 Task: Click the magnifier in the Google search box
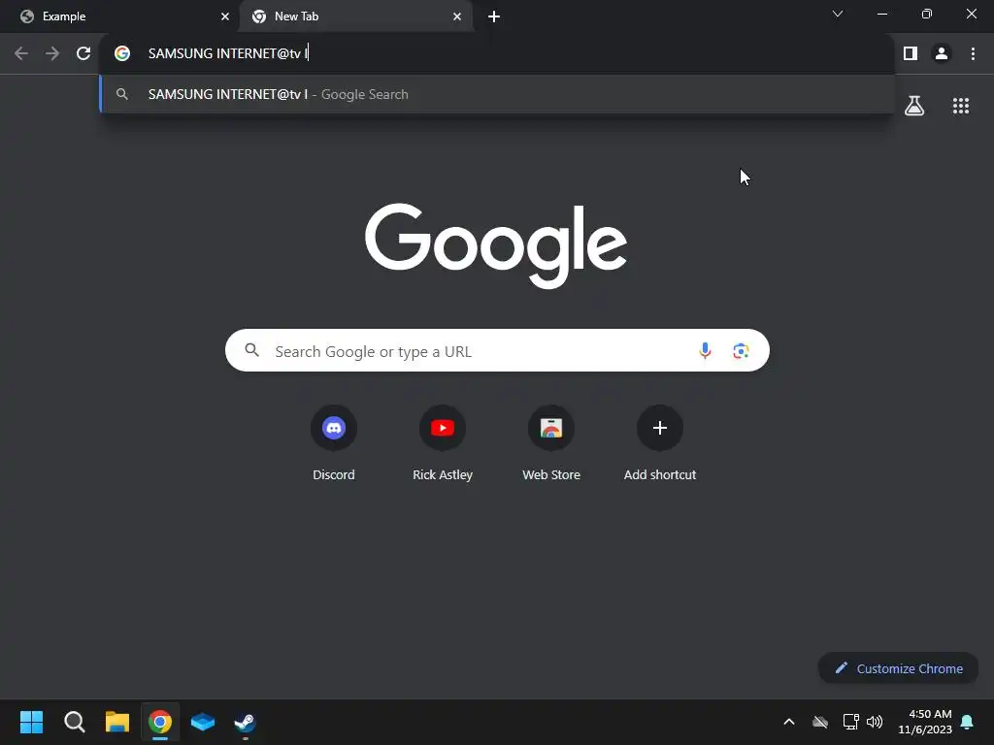tap(252, 349)
